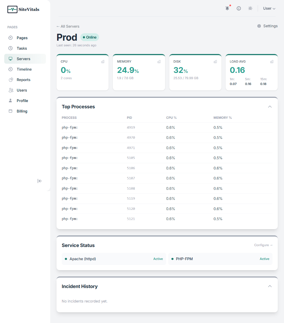This screenshot has width=284, height=323.
Task: Open the CPU card chart icon
Action: [x=103, y=61]
